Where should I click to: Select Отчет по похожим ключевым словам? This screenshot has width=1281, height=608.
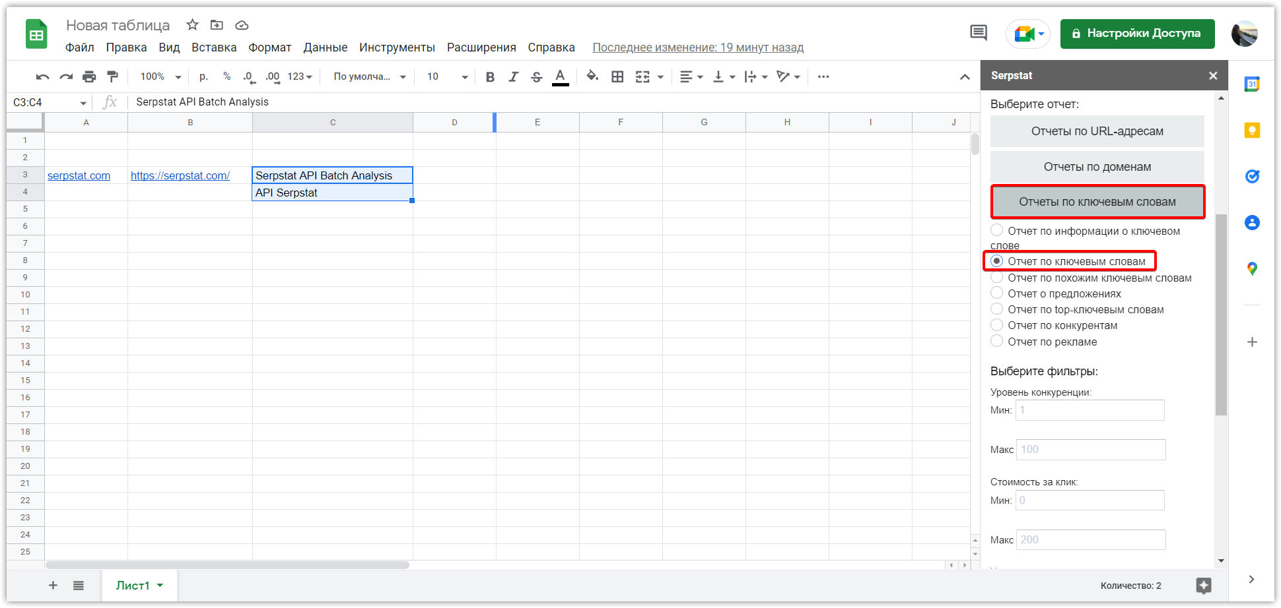click(997, 277)
